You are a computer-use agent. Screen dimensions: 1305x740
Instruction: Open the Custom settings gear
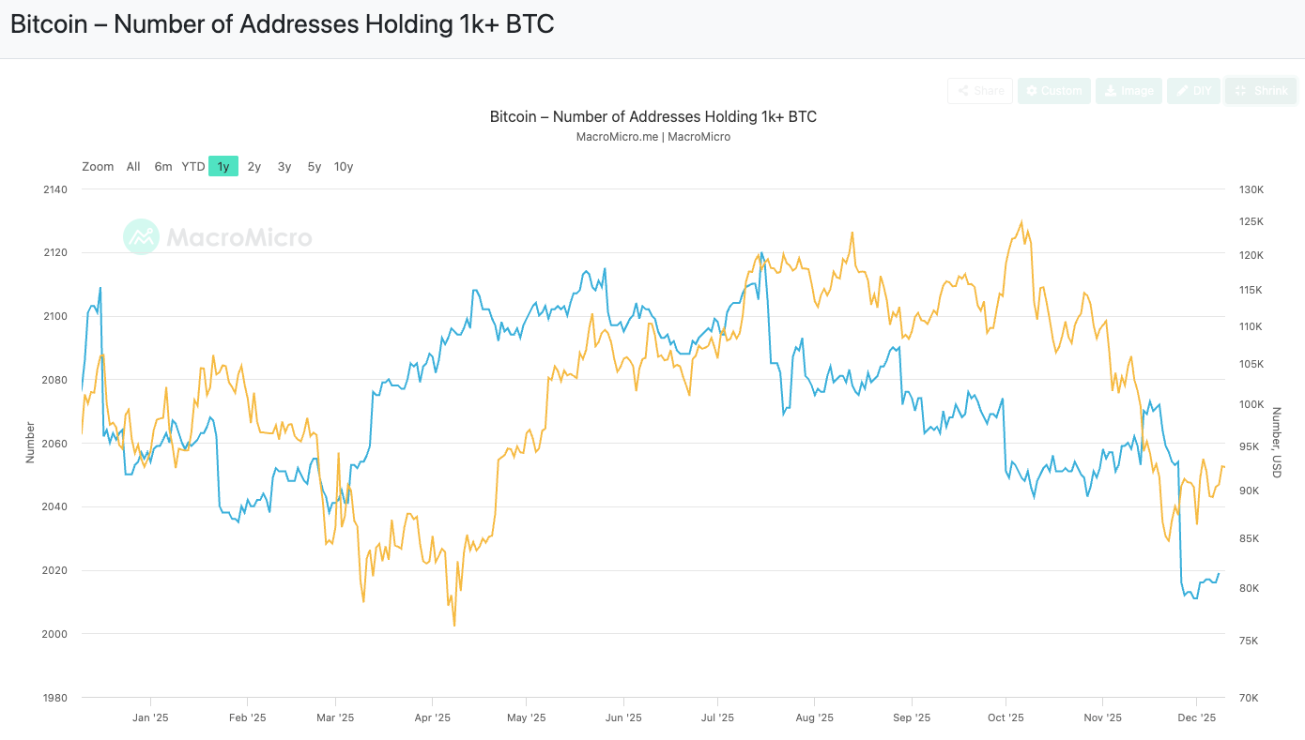(x=1053, y=90)
